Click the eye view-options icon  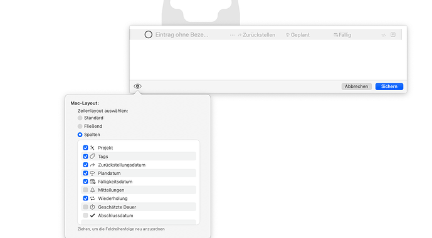point(137,86)
